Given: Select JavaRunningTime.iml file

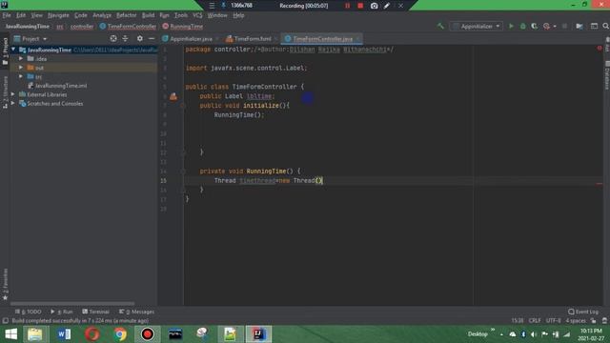Looking at the screenshot, I should pos(57,86).
